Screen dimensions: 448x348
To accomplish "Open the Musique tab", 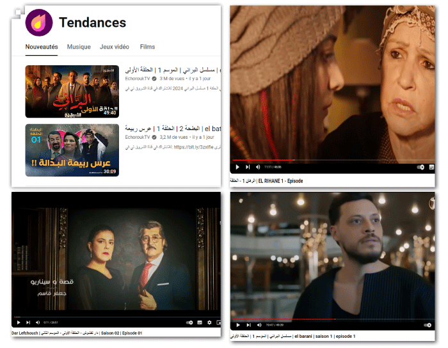I will click(79, 47).
